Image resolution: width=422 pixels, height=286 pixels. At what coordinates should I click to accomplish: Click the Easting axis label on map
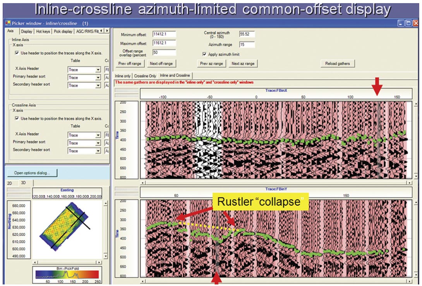67,190
